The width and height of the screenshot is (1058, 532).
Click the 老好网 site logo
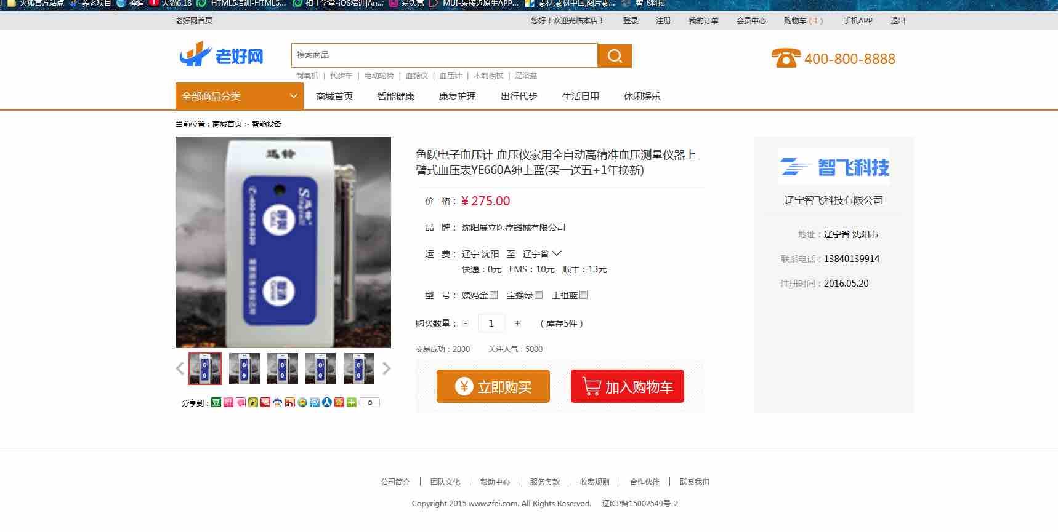(222, 56)
